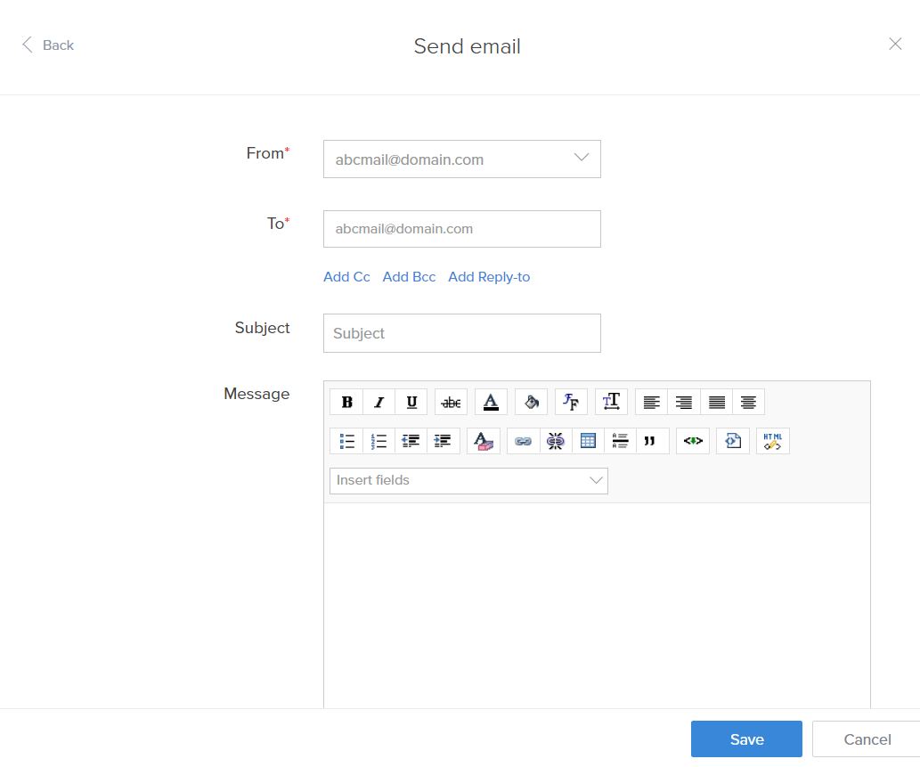Insert a numbered list
The height and width of the screenshot is (767, 920).
tap(379, 441)
